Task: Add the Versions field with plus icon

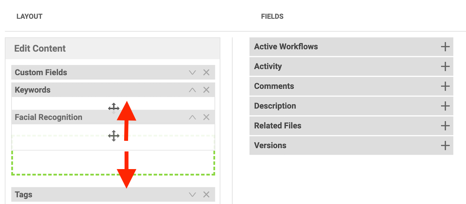Action: (x=445, y=146)
